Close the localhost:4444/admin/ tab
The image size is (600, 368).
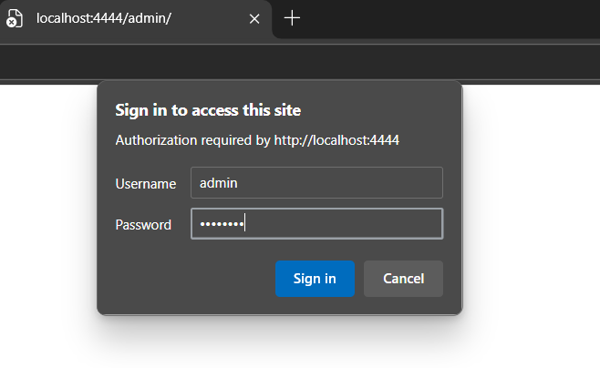coord(254,19)
